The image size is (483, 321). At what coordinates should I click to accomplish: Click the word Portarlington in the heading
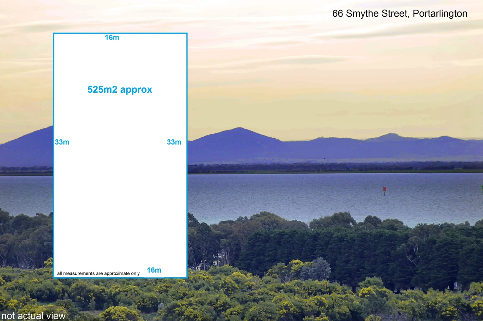[x=440, y=14]
